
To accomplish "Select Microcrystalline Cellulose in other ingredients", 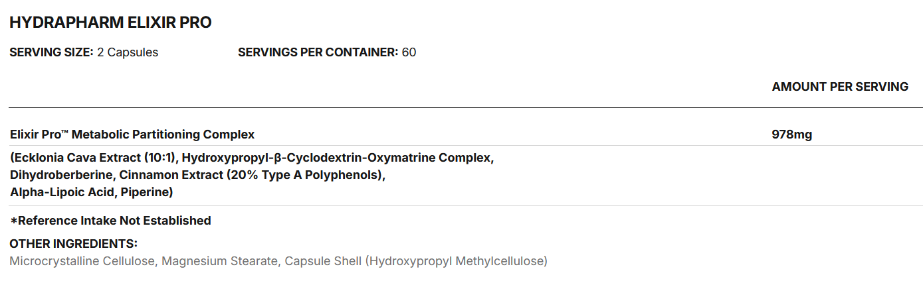I will point(82,261).
